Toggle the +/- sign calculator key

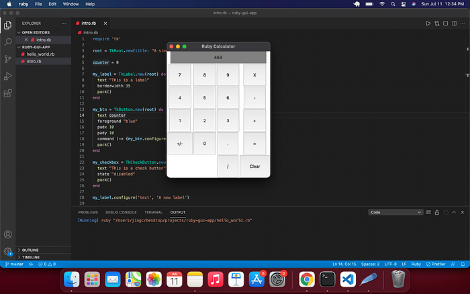[180, 144]
